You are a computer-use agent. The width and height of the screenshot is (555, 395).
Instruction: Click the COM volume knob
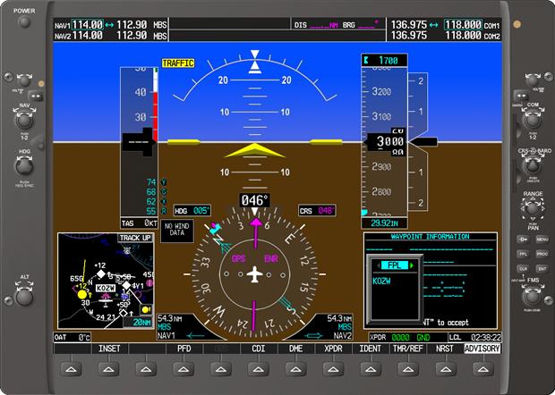point(533,80)
